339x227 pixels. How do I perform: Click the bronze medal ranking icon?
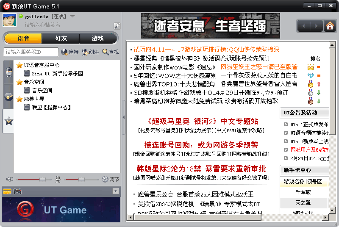coord(311,101)
